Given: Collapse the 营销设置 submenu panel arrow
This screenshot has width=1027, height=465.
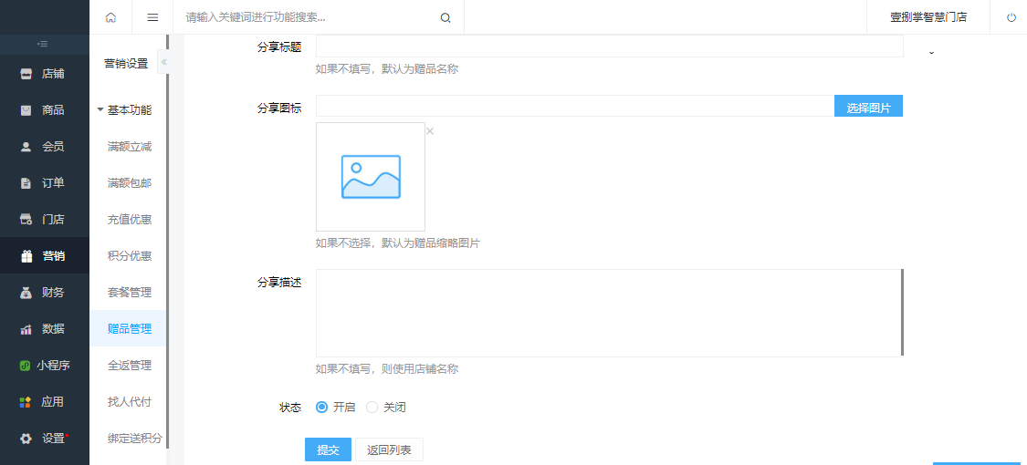Looking at the screenshot, I should tap(163, 62).
